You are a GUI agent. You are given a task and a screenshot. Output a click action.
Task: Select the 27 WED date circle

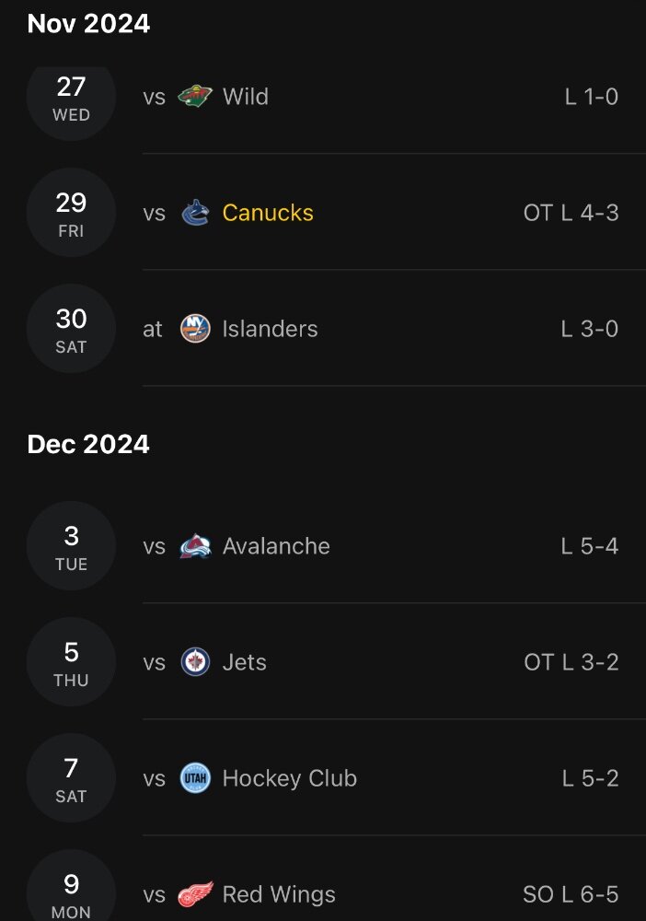point(71,97)
